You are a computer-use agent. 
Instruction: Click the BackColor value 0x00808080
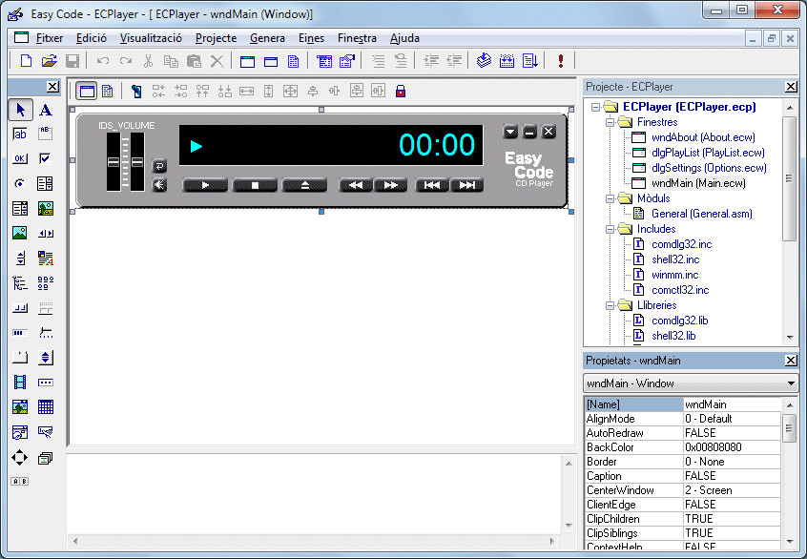click(x=732, y=447)
